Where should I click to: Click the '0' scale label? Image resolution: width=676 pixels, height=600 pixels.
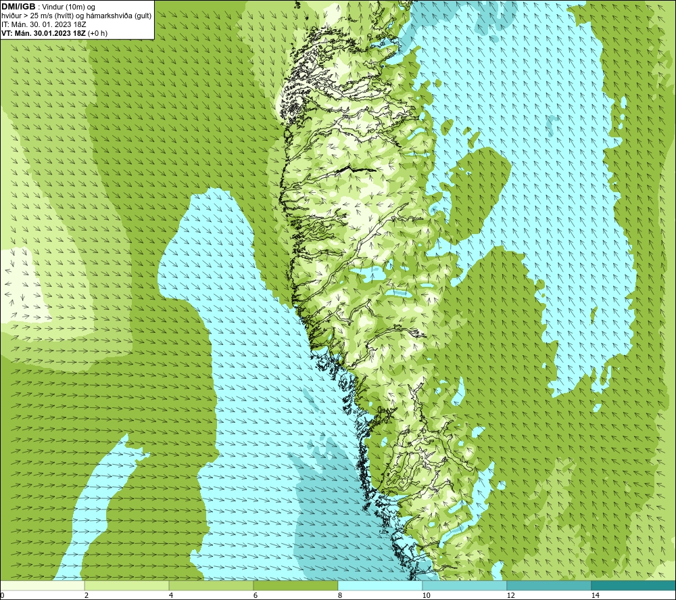tap(2, 595)
